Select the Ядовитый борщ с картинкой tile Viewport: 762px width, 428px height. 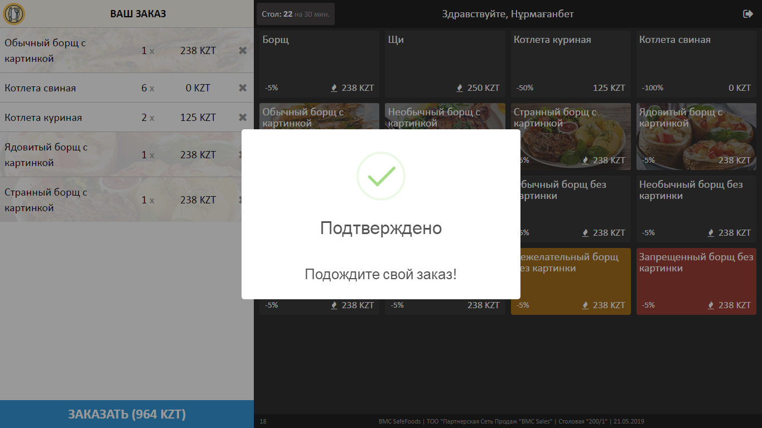click(696, 137)
